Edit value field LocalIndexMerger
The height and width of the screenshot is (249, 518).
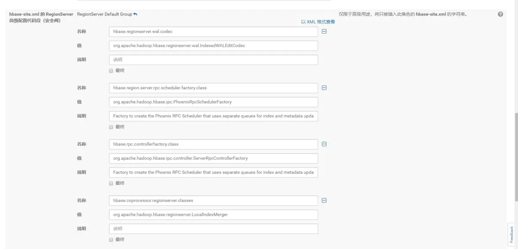pos(214,214)
